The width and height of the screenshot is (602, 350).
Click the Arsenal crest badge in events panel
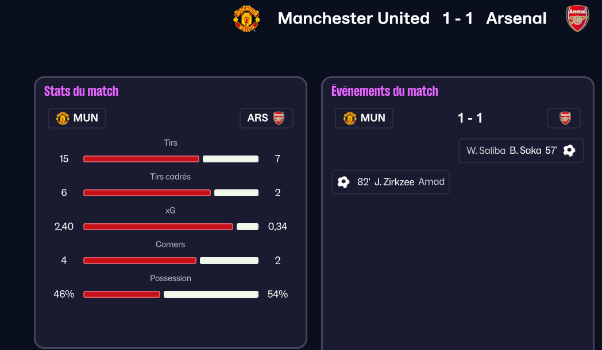(565, 118)
